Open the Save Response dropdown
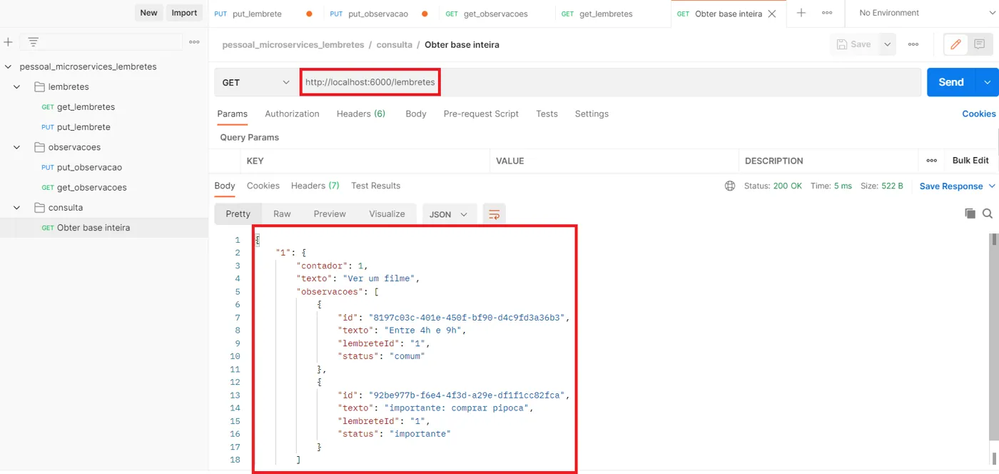999x474 pixels. point(957,186)
